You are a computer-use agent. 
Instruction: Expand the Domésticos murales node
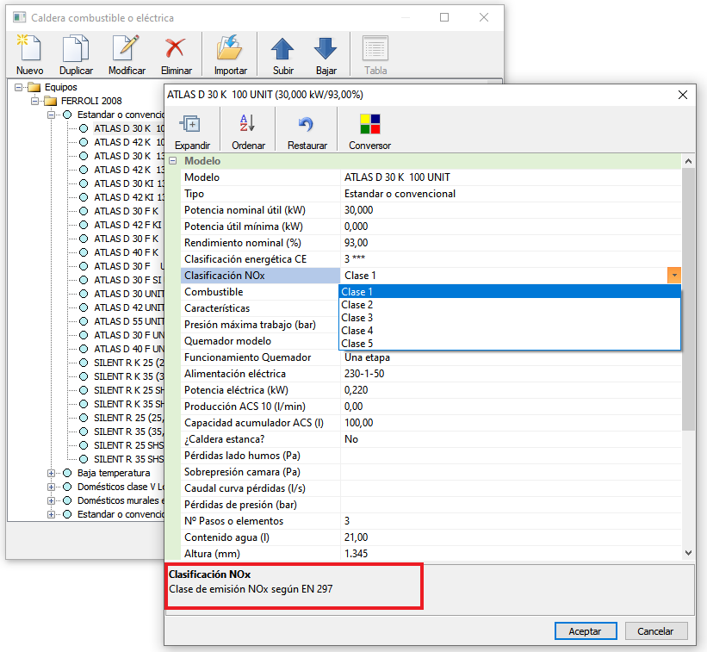click(51, 500)
